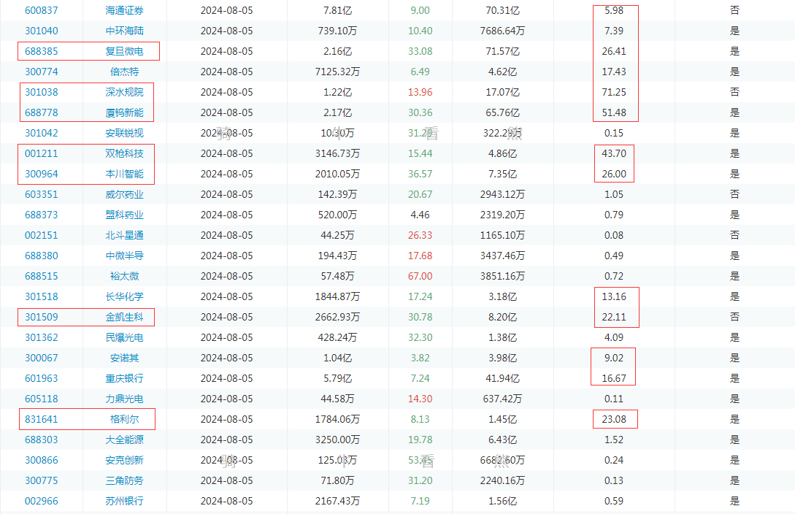The height and width of the screenshot is (514, 795).
Task: Select stock code 001211
Action: [x=42, y=153]
